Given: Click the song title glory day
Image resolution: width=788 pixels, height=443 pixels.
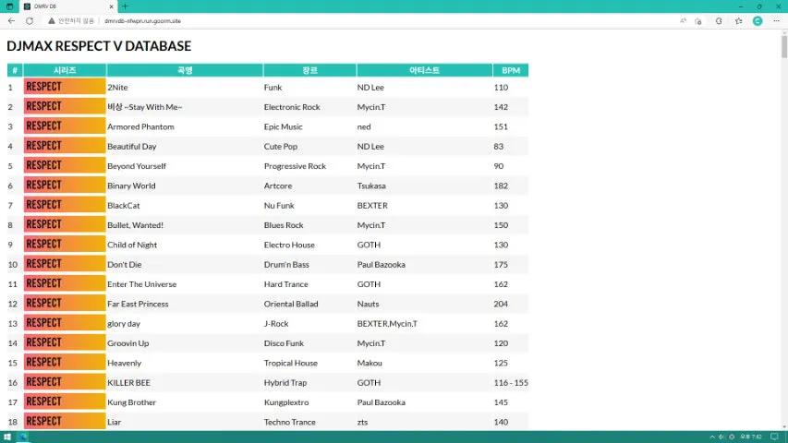Looking at the screenshot, I should tap(124, 324).
